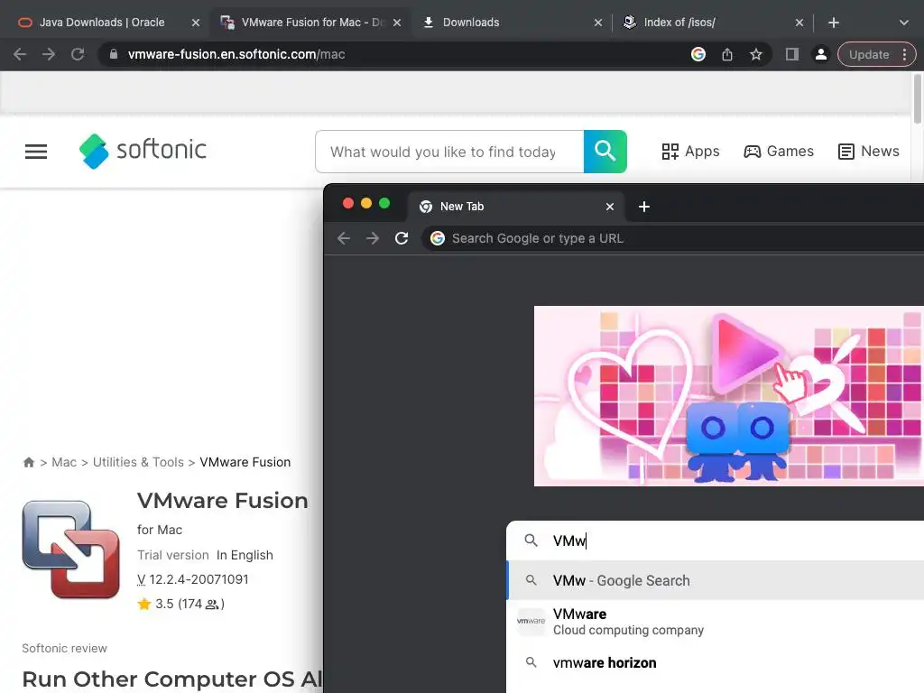Click the Google Doodle image
924x693 pixels.
click(729, 396)
